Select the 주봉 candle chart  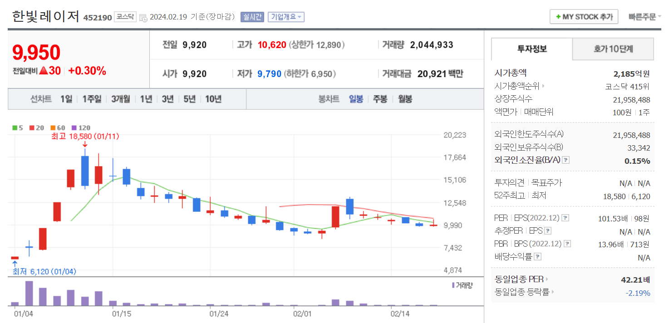click(380, 99)
